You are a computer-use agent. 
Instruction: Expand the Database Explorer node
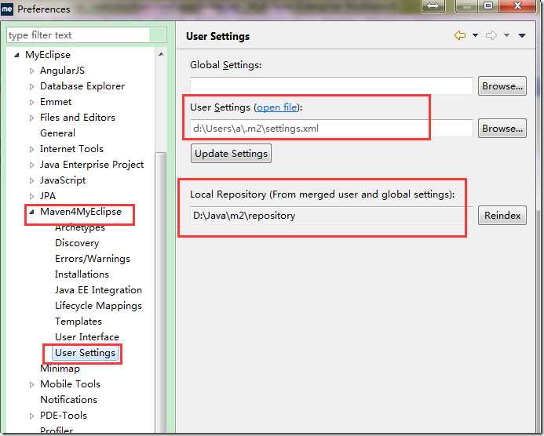click(31, 86)
